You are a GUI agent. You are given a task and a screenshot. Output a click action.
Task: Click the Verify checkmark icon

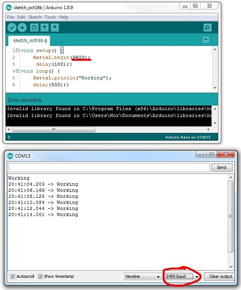point(12,28)
